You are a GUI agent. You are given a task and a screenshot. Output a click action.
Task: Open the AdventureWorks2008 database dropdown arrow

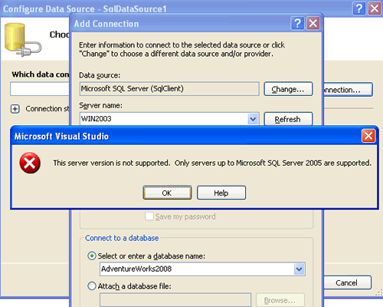tap(300, 269)
